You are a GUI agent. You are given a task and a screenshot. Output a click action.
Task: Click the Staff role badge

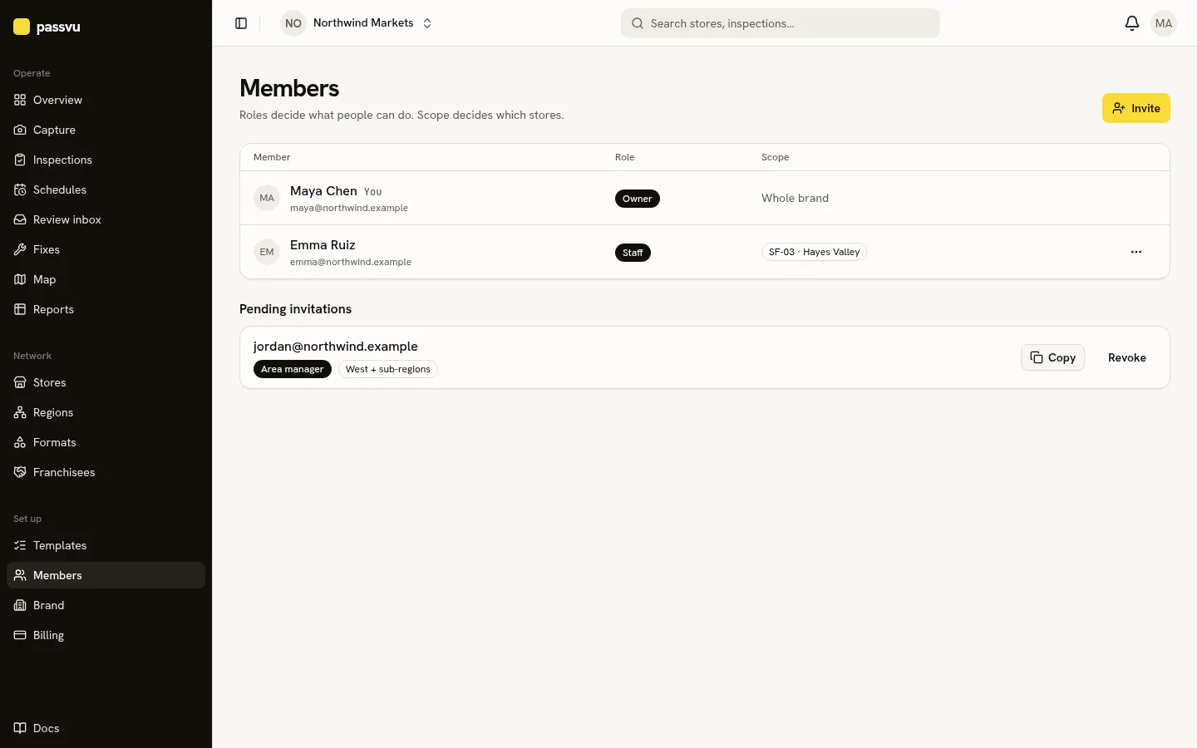click(x=633, y=253)
